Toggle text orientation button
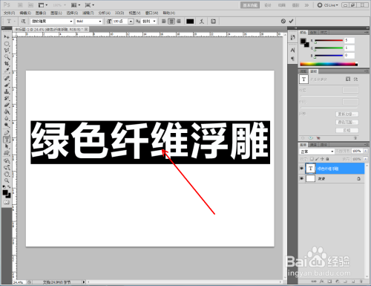Screen dimensions: 371x286 [23, 22]
